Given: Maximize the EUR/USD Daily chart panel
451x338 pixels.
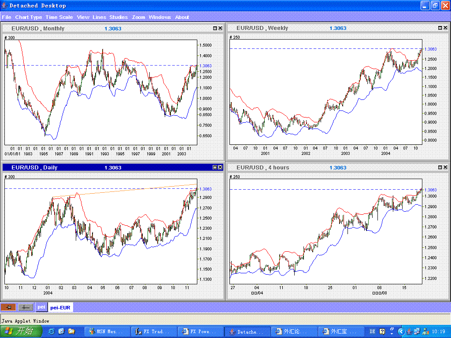Looking at the screenshot, I should [x=215, y=167].
